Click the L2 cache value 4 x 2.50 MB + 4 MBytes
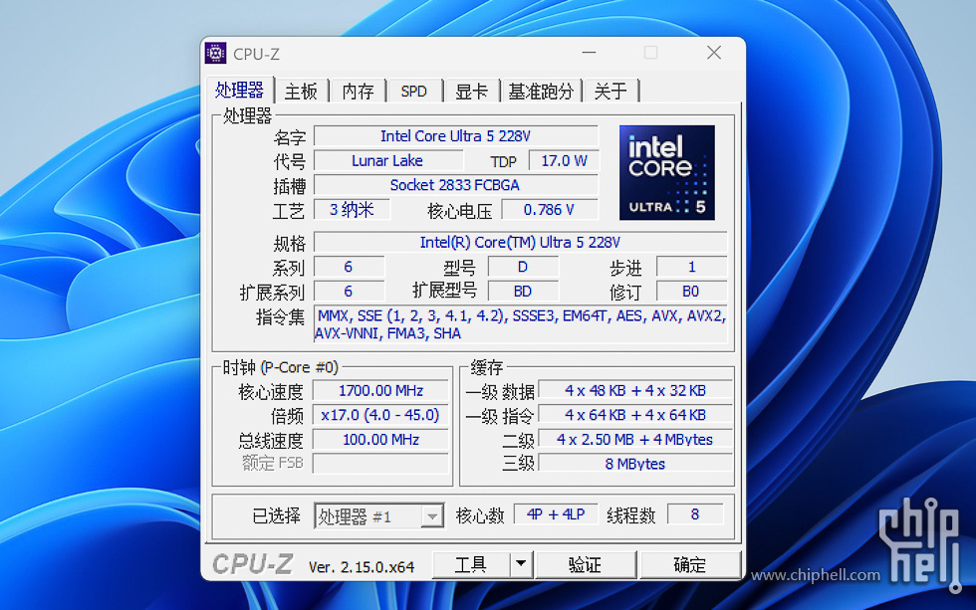The width and height of the screenshot is (976, 610). (x=635, y=440)
